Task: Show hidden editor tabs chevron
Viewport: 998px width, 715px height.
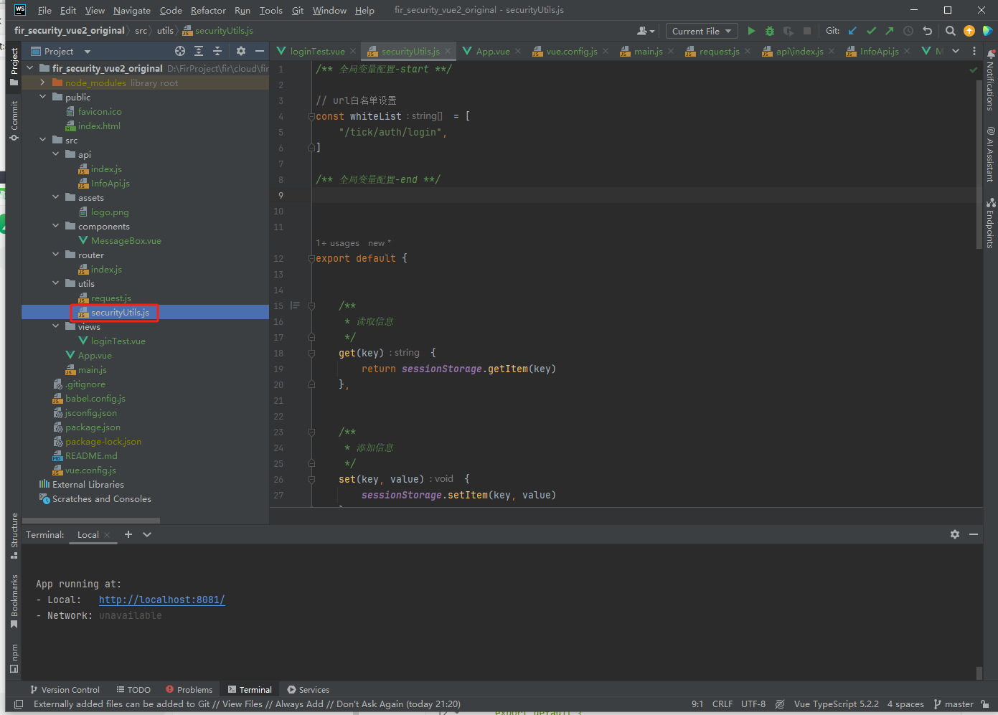Action: point(956,51)
